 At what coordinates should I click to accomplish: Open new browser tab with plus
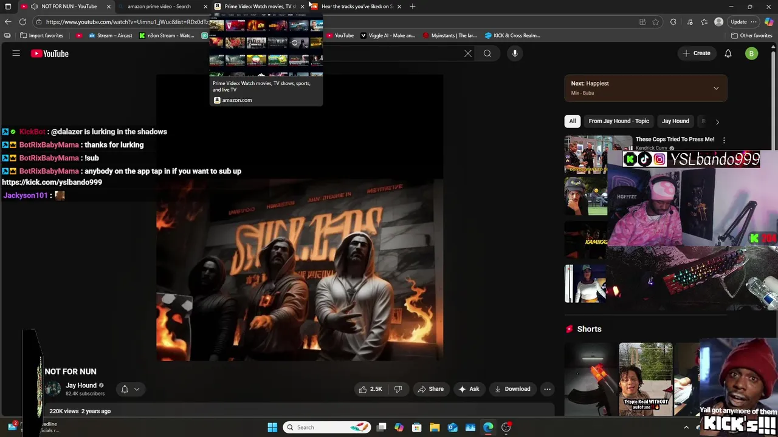413,6
